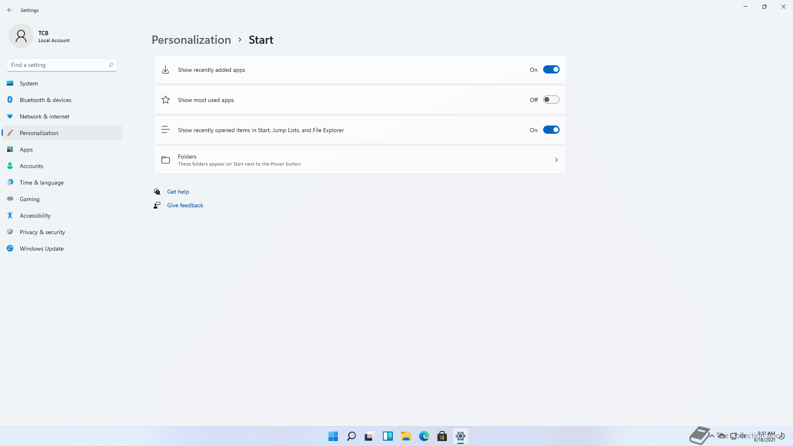Click the download icon beside recently added apps
The width and height of the screenshot is (793, 446).
point(165,70)
